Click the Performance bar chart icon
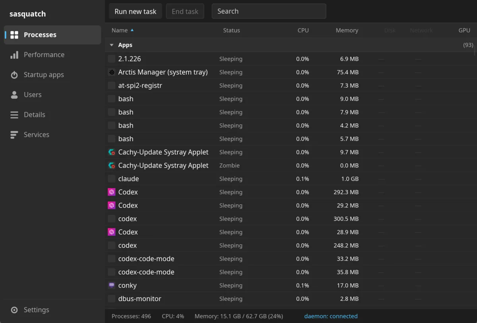The width and height of the screenshot is (477, 323). pyautogui.click(x=14, y=55)
